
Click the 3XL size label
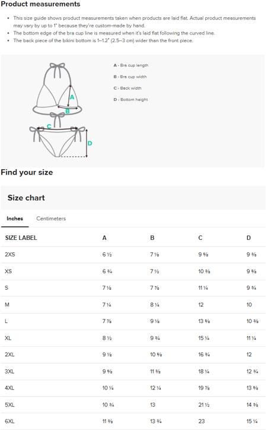(x=9, y=371)
